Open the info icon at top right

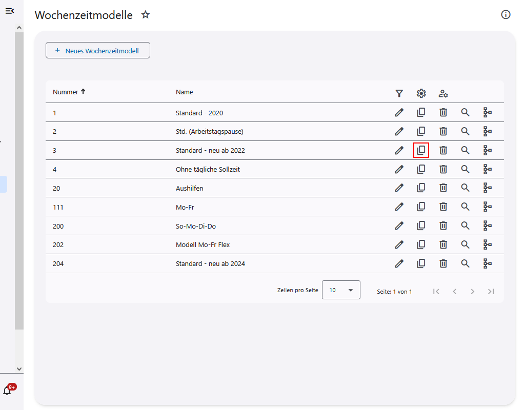(x=506, y=14)
